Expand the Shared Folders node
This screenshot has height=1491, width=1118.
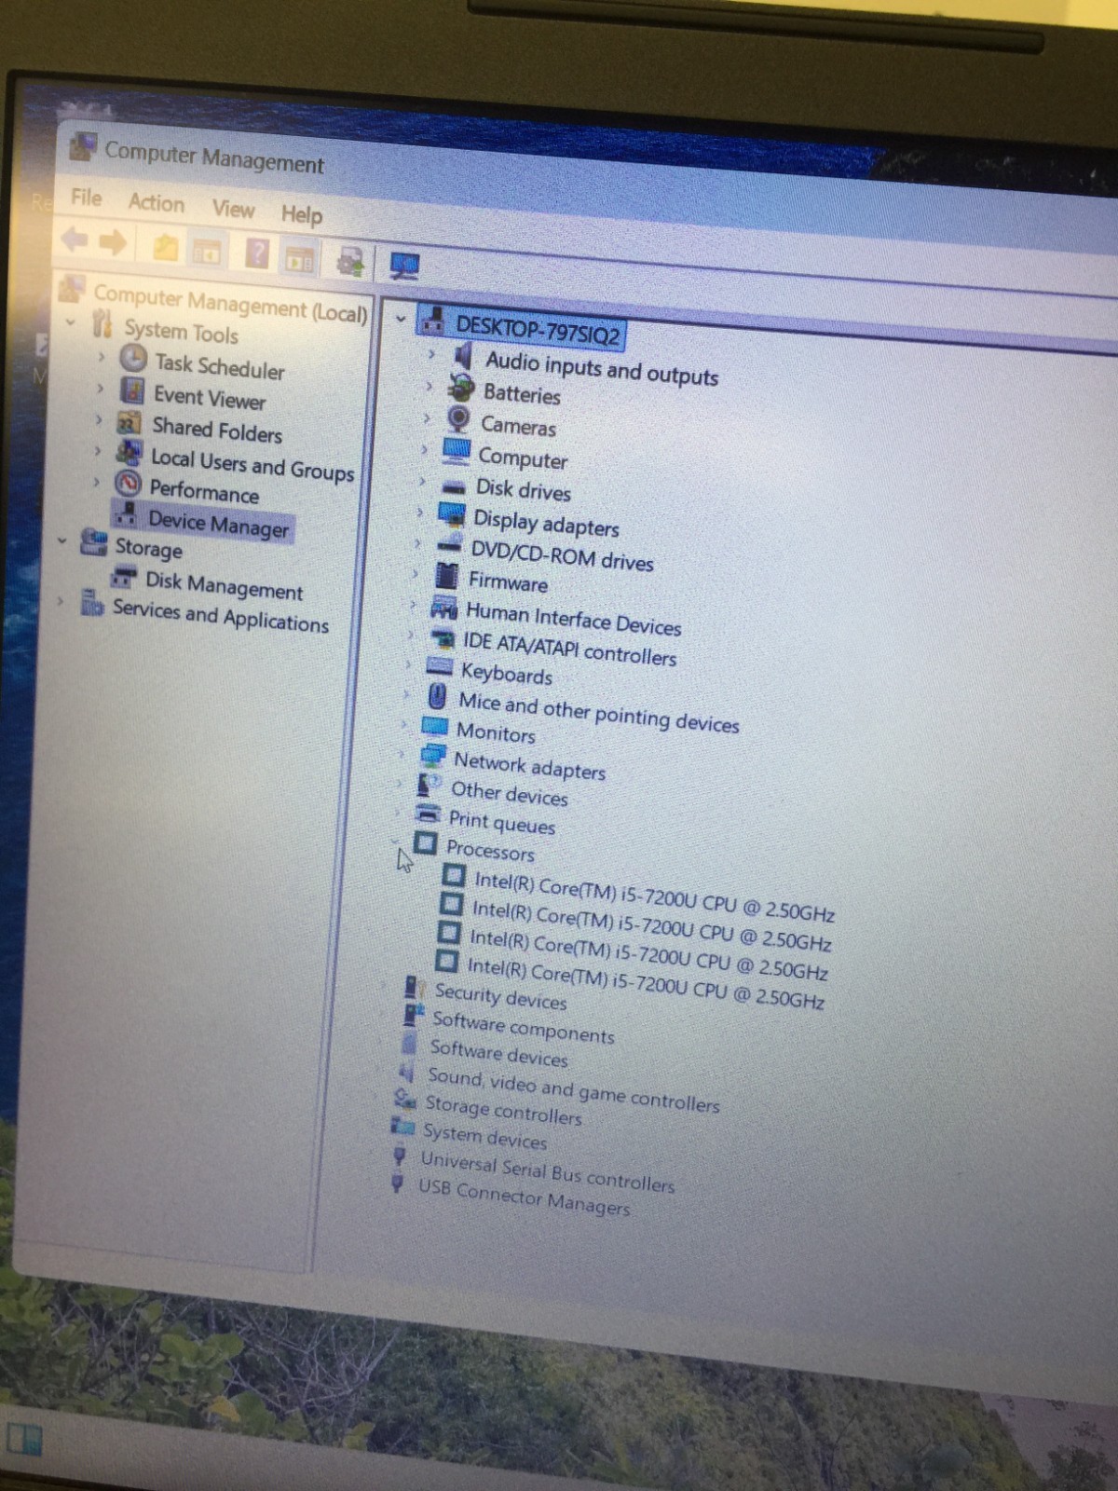click(99, 419)
